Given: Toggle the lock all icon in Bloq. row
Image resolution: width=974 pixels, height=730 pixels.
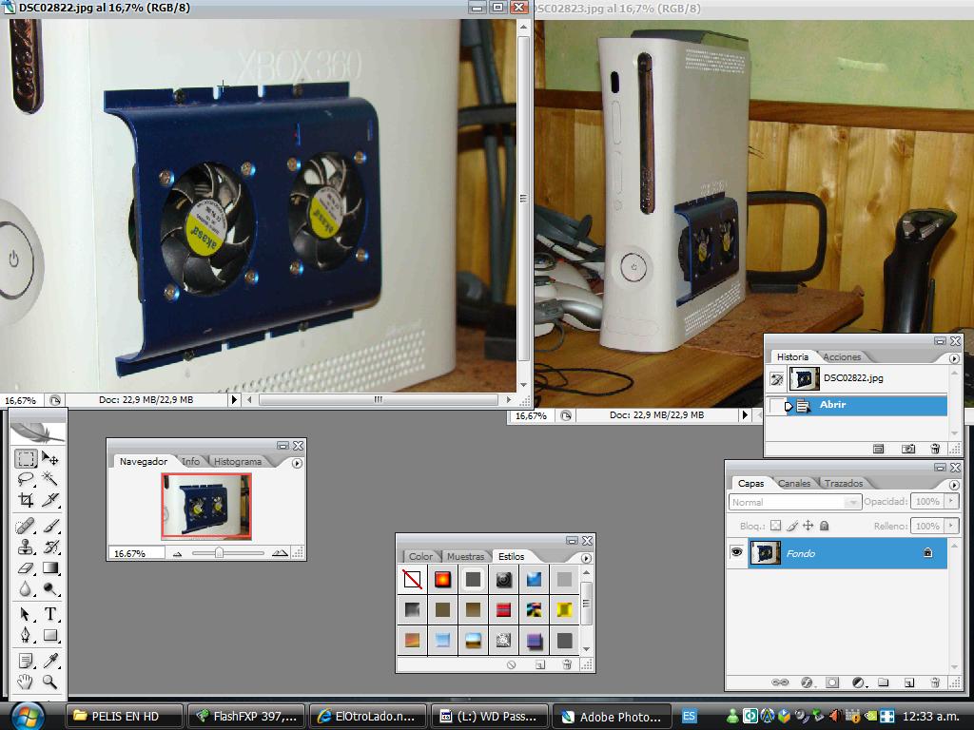Looking at the screenshot, I should click(824, 526).
